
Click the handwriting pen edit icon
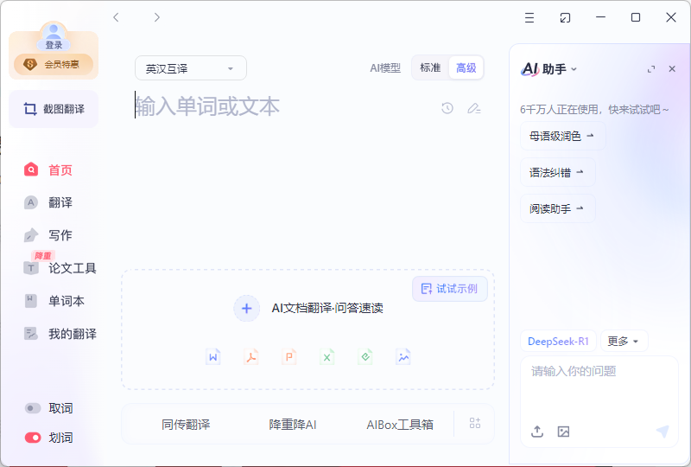click(x=473, y=108)
